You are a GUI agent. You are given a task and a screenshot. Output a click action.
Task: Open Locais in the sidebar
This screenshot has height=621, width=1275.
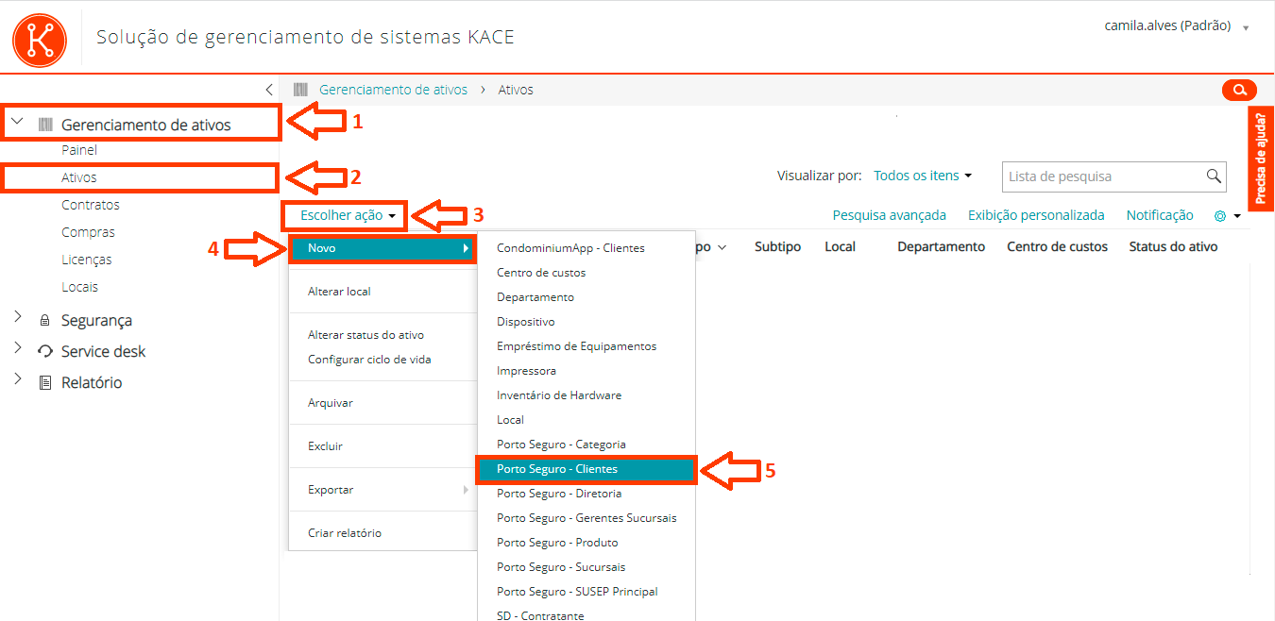pyautogui.click(x=79, y=287)
